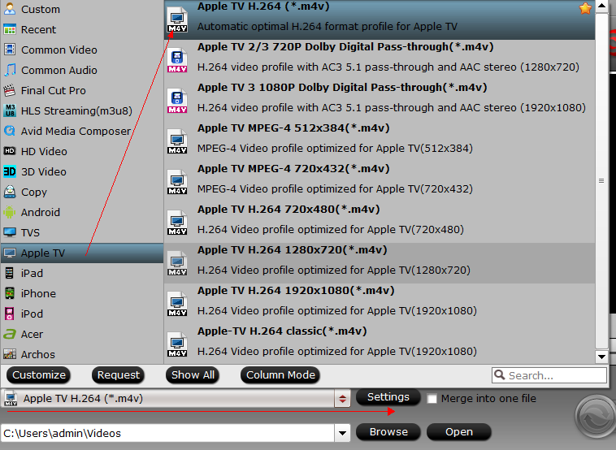Enable Merge into one file checkbox
This screenshot has width=616, height=450.
click(432, 399)
